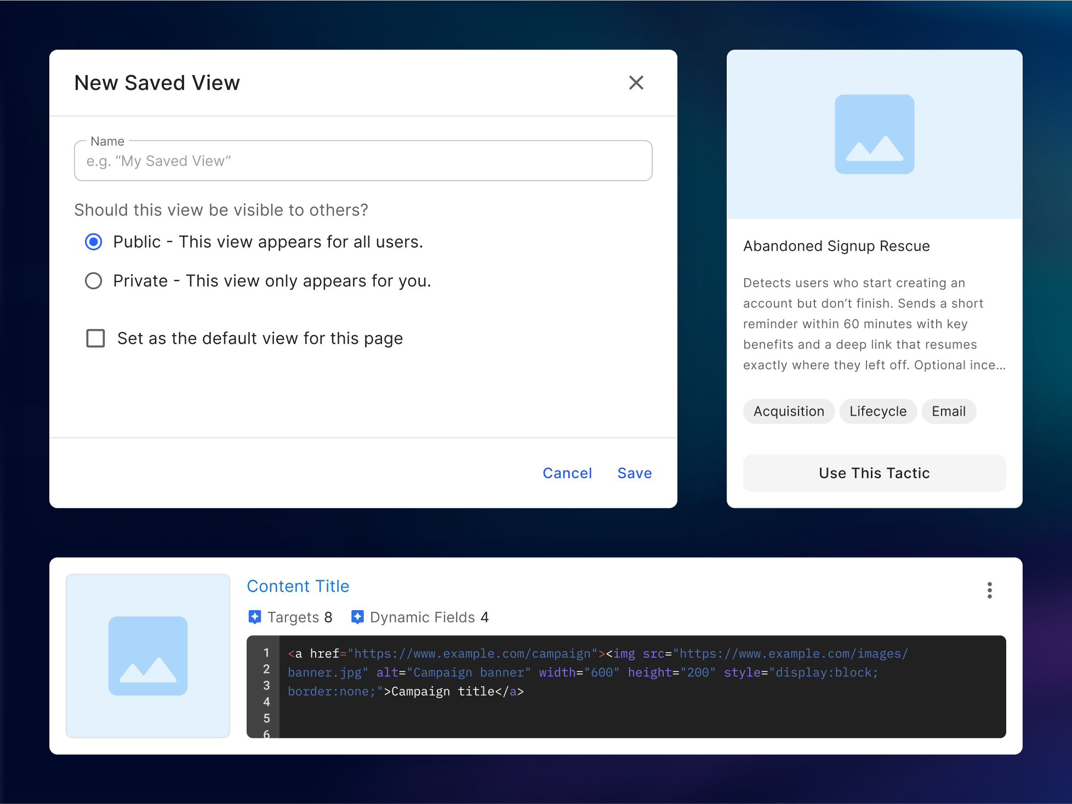This screenshot has height=804, width=1072.
Task: Select the Lifecycle tag chip
Action: (878, 411)
